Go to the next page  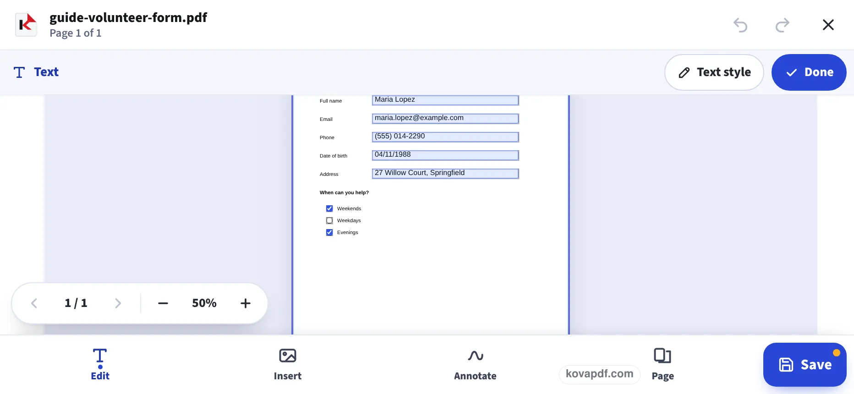(118, 303)
